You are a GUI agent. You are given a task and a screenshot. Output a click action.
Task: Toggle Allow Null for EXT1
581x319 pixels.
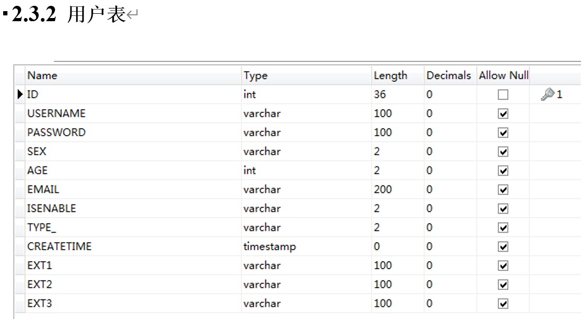coord(503,265)
